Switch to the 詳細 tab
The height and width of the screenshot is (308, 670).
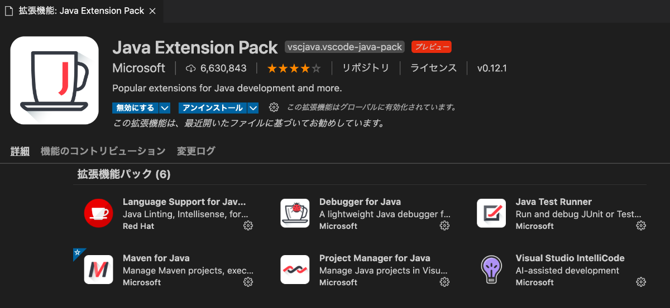pyautogui.click(x=20, y=151)
